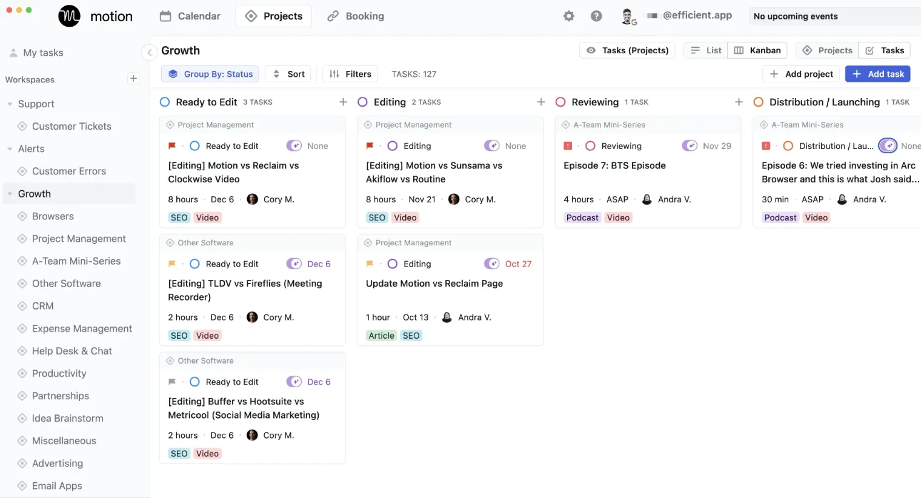The image size is (921, 498).
Task: Change Ready to Edit status on TLDV card
Action: pos(225,264)
